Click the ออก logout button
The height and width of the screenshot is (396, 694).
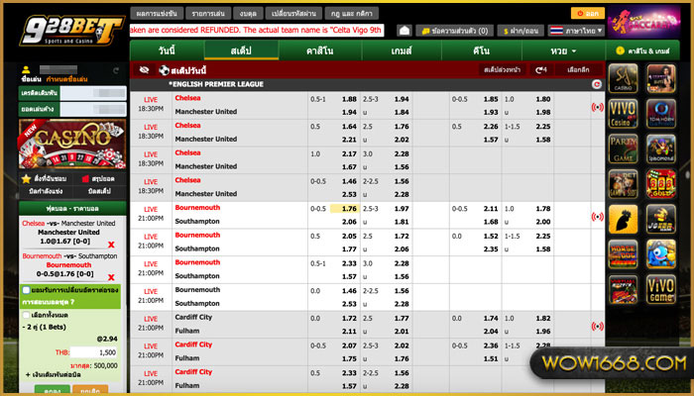click(588, 14)
